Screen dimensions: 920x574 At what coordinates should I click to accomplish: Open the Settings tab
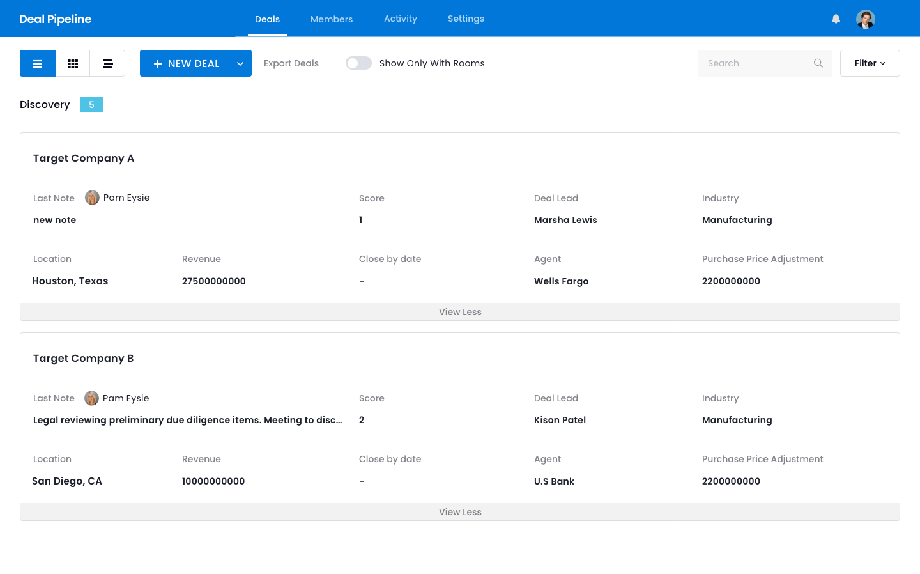pyautogui.click(x=466, y=19)
